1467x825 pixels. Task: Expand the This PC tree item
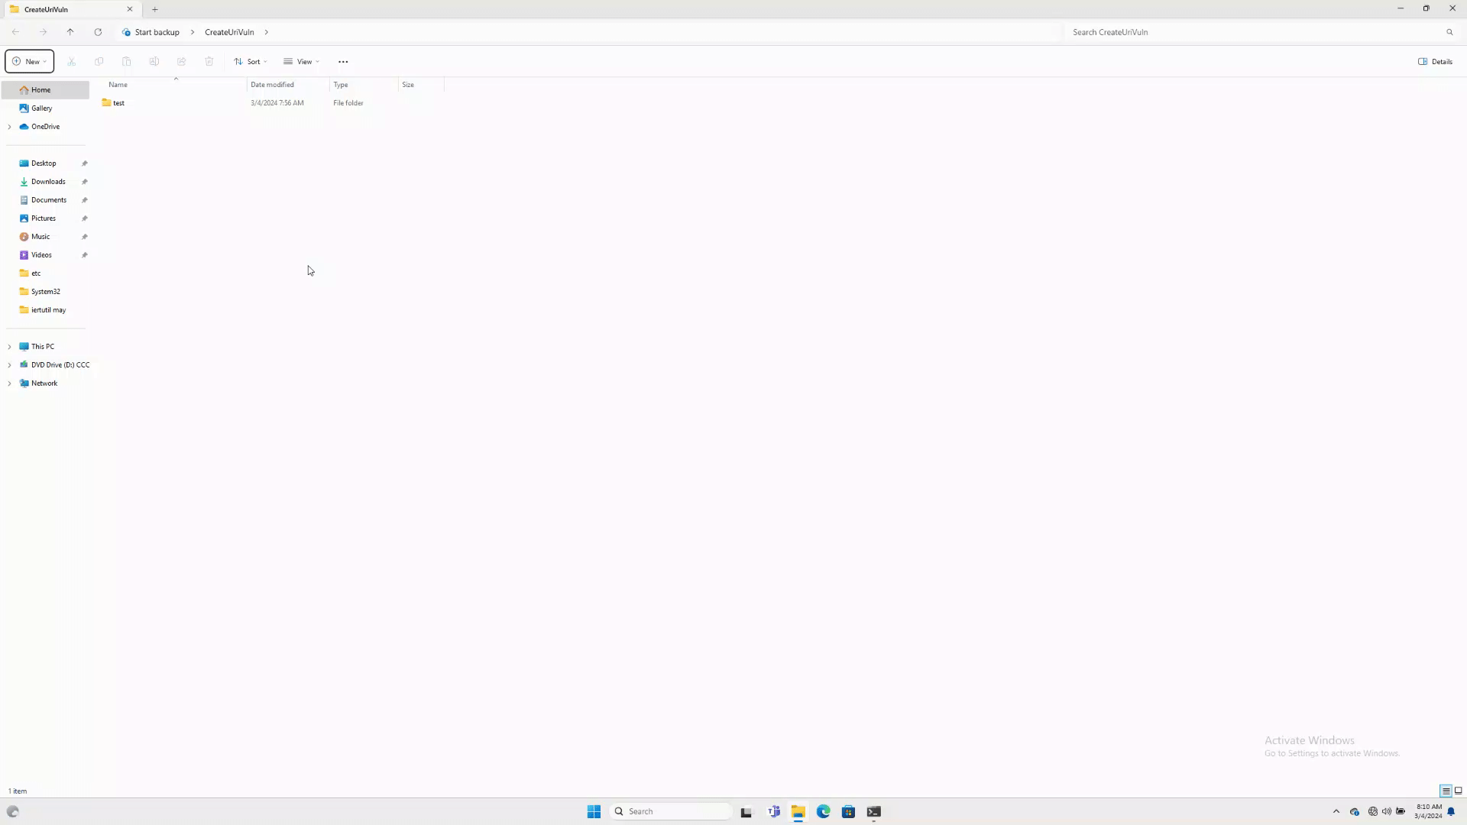[10, 347]
